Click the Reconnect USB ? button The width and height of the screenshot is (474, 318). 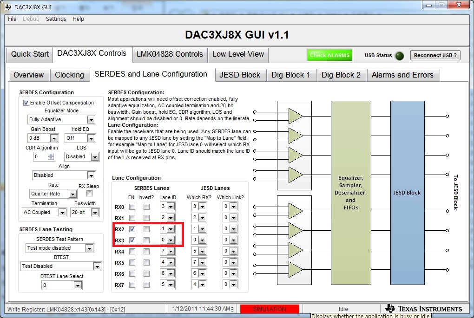point(435,56)
